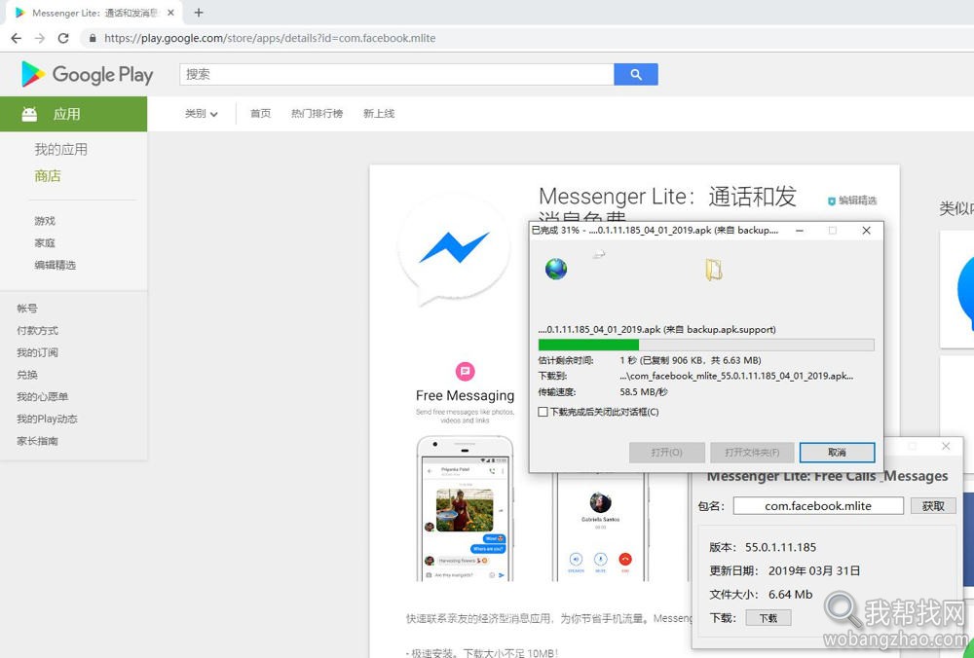Screen dimensions: 974x658
Task: Open a new browser tab
Action: click(198, 13)
